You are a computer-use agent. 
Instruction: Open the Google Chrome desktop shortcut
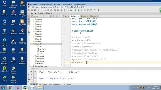pyautogui.click(x=13, y=70)
